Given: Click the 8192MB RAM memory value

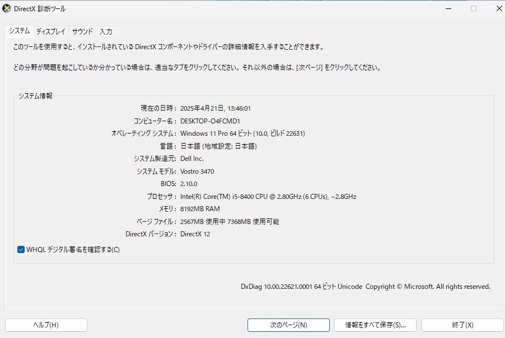Looking at the screenshot, I should [x=200, y=209].
